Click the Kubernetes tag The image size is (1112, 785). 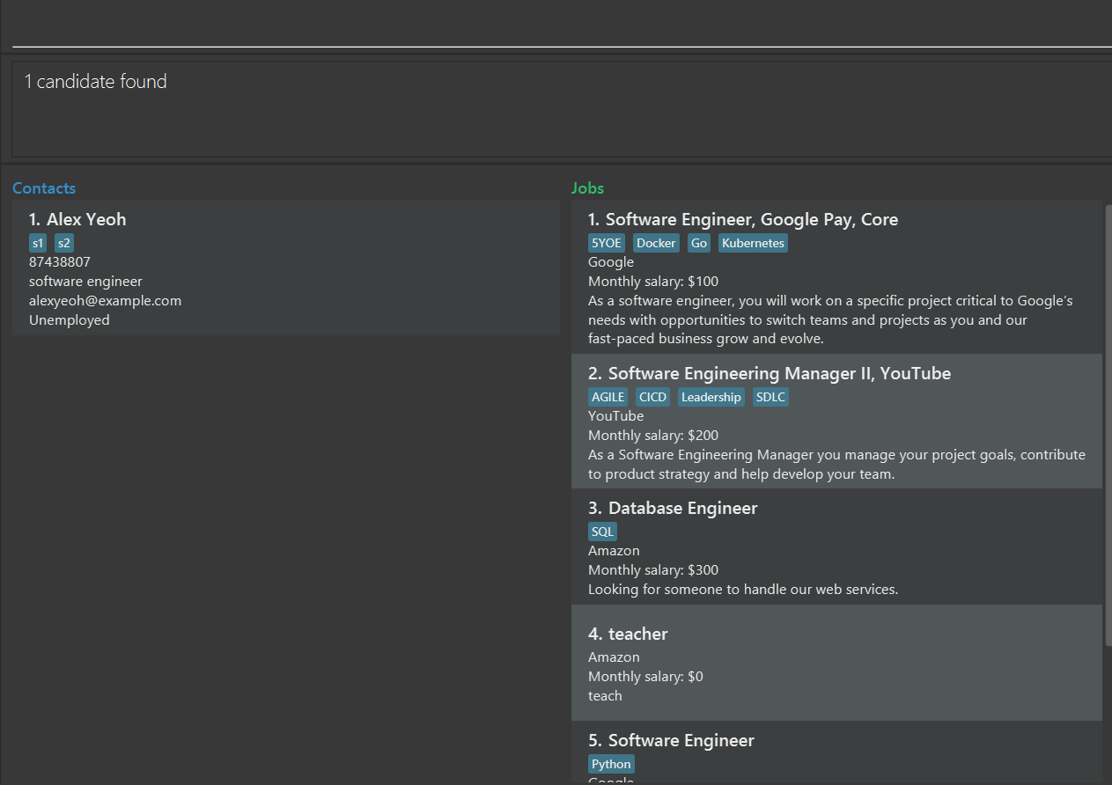[x=753, y=243]
